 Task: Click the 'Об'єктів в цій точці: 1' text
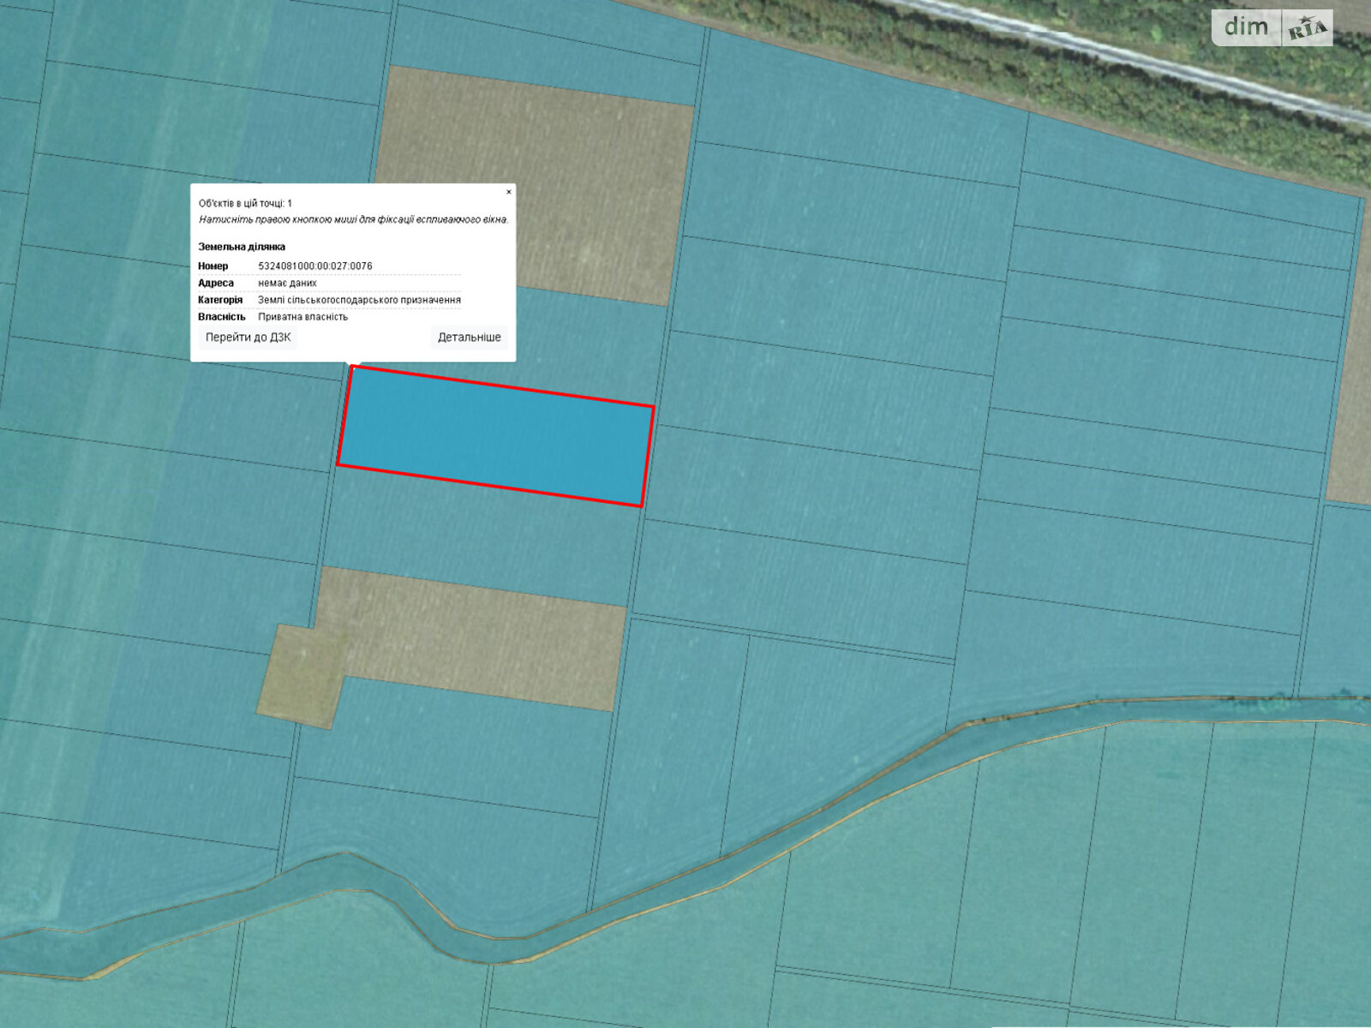click(x=245, y=204)
